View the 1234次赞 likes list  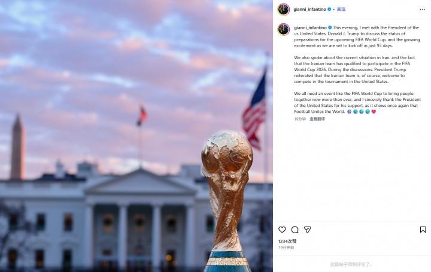click(287, 242)
